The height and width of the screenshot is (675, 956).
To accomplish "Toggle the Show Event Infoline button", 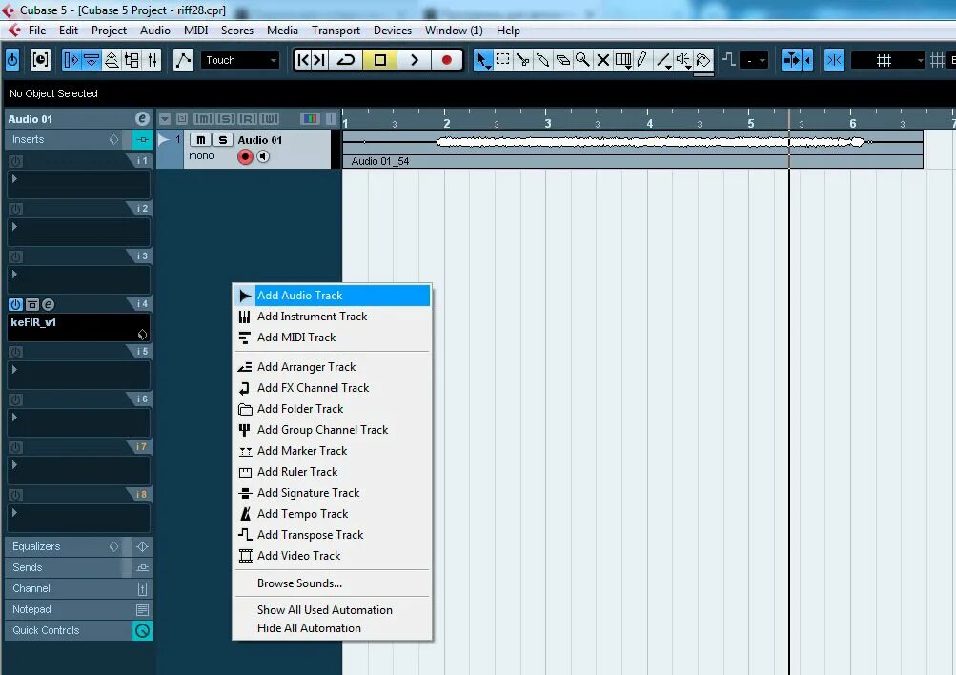I will tap(92, 60).
